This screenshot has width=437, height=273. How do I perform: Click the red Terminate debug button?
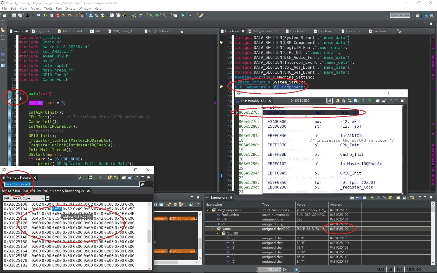[x=58, y=16]
